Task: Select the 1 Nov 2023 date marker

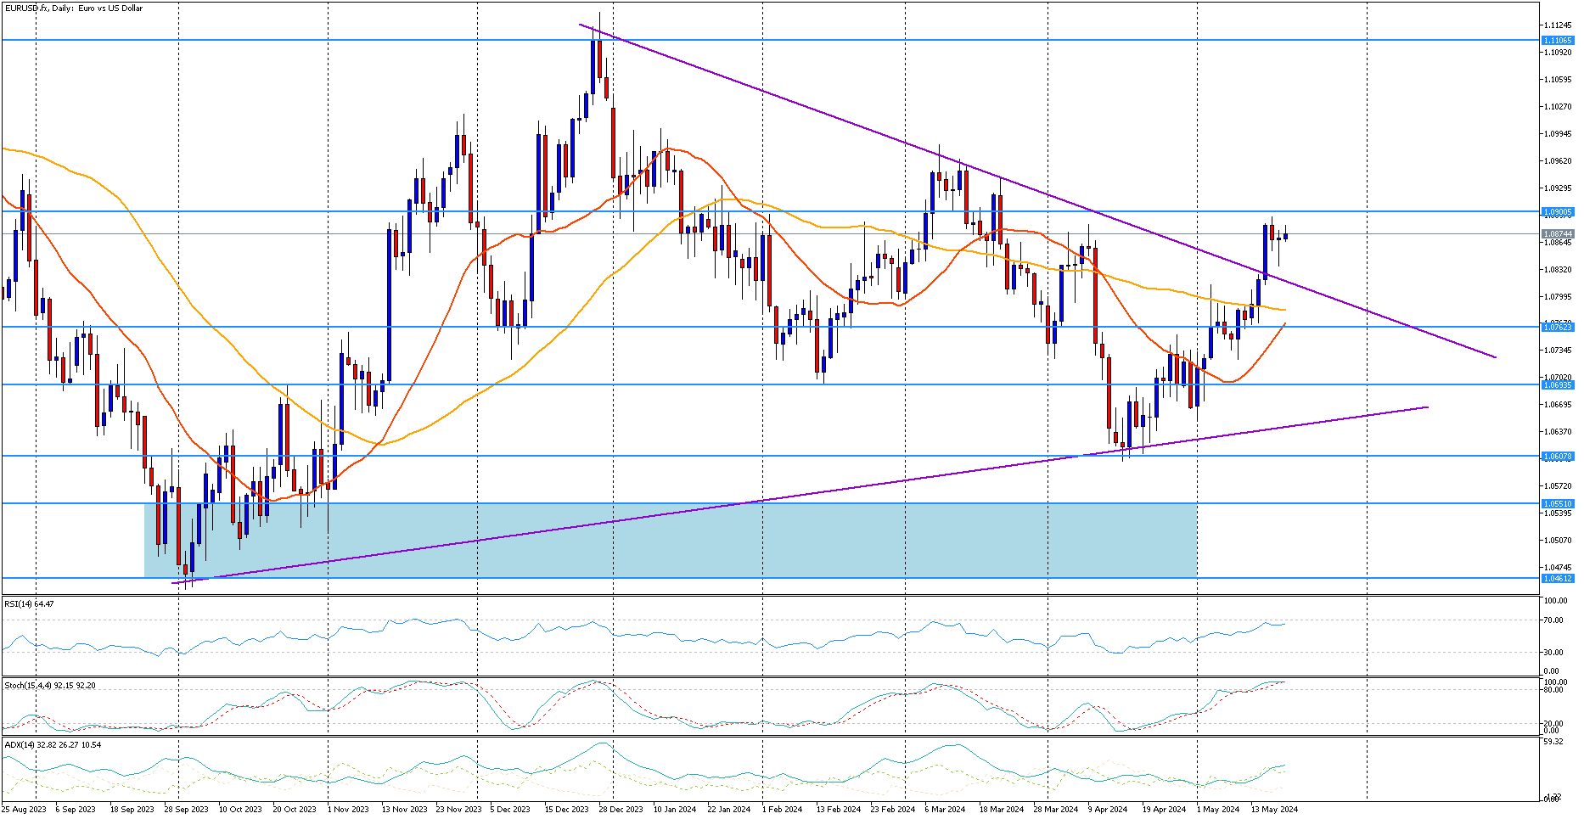Action: [347, 810]
